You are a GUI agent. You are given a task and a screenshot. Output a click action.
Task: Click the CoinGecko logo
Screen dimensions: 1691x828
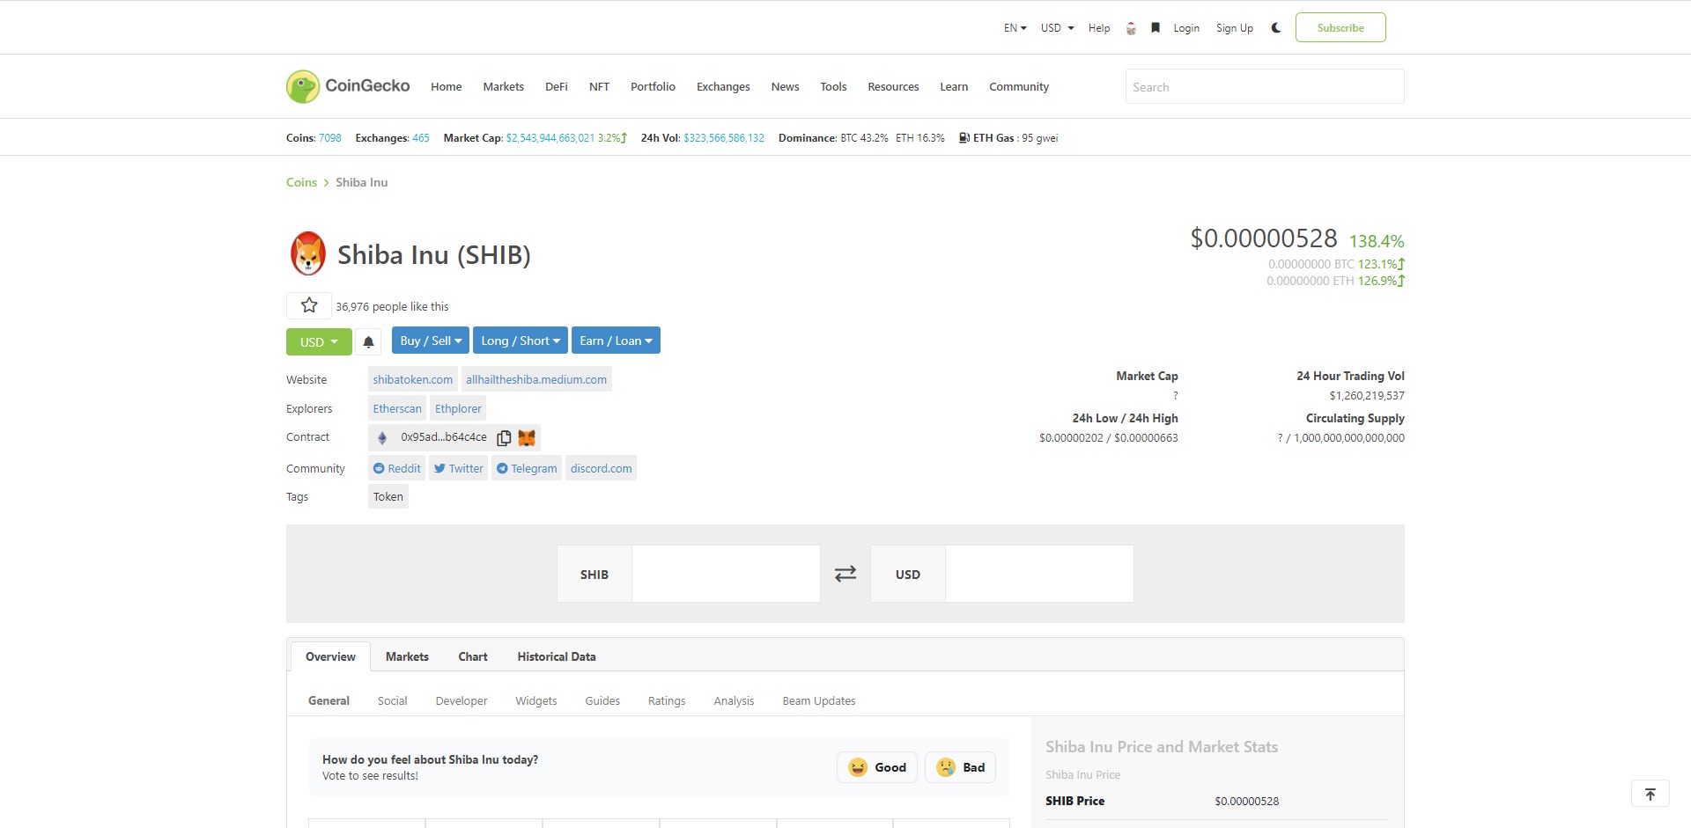348,86
